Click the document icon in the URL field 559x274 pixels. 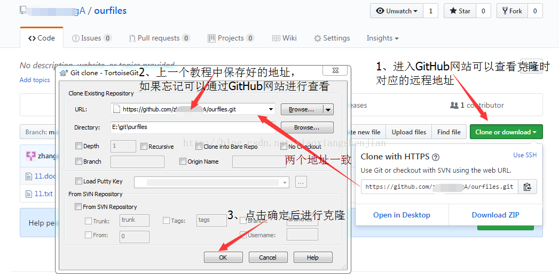(x=116, y=109)
